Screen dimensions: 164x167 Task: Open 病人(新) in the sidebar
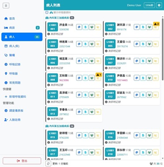(x=22, y=46)
